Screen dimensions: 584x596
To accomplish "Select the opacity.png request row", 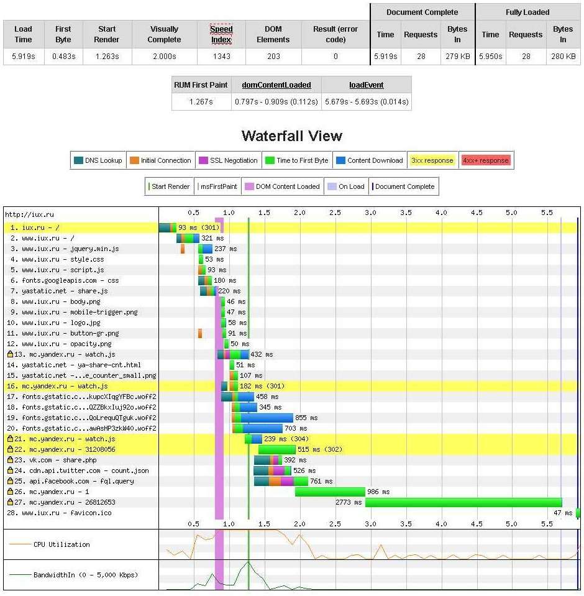I will [x=291, y=344].
